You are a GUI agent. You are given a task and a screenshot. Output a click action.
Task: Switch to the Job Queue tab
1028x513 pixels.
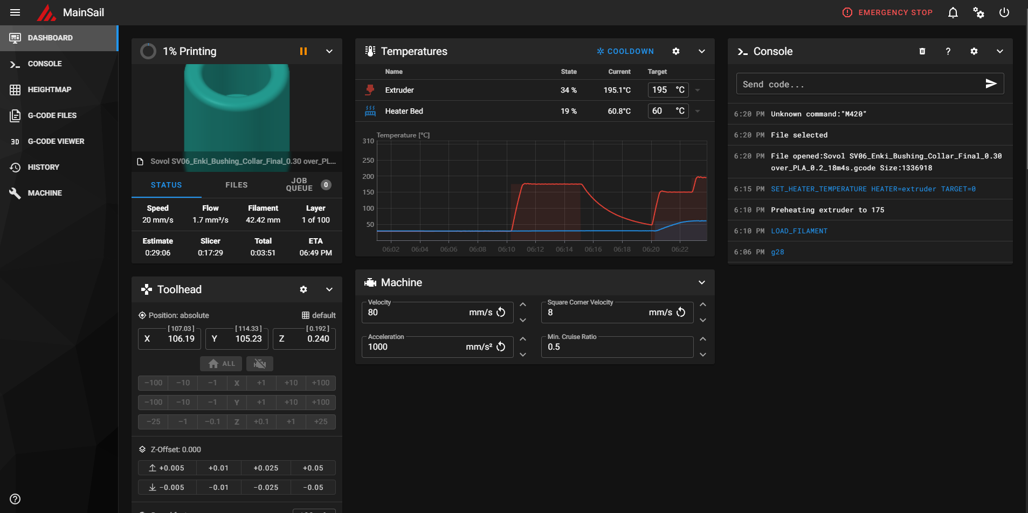click(x=307, y=185)
